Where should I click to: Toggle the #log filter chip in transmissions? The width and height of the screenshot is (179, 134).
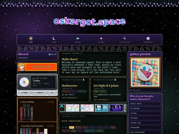tap(74, 131)
